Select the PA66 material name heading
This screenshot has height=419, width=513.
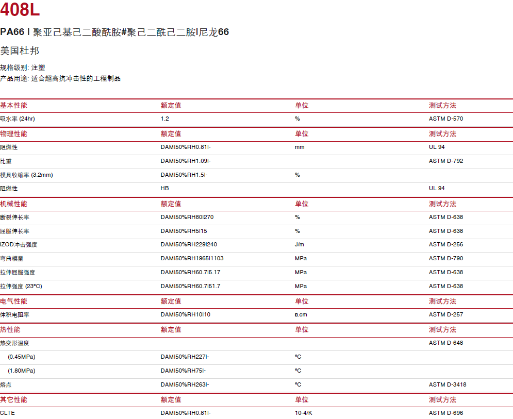(114, 32)
